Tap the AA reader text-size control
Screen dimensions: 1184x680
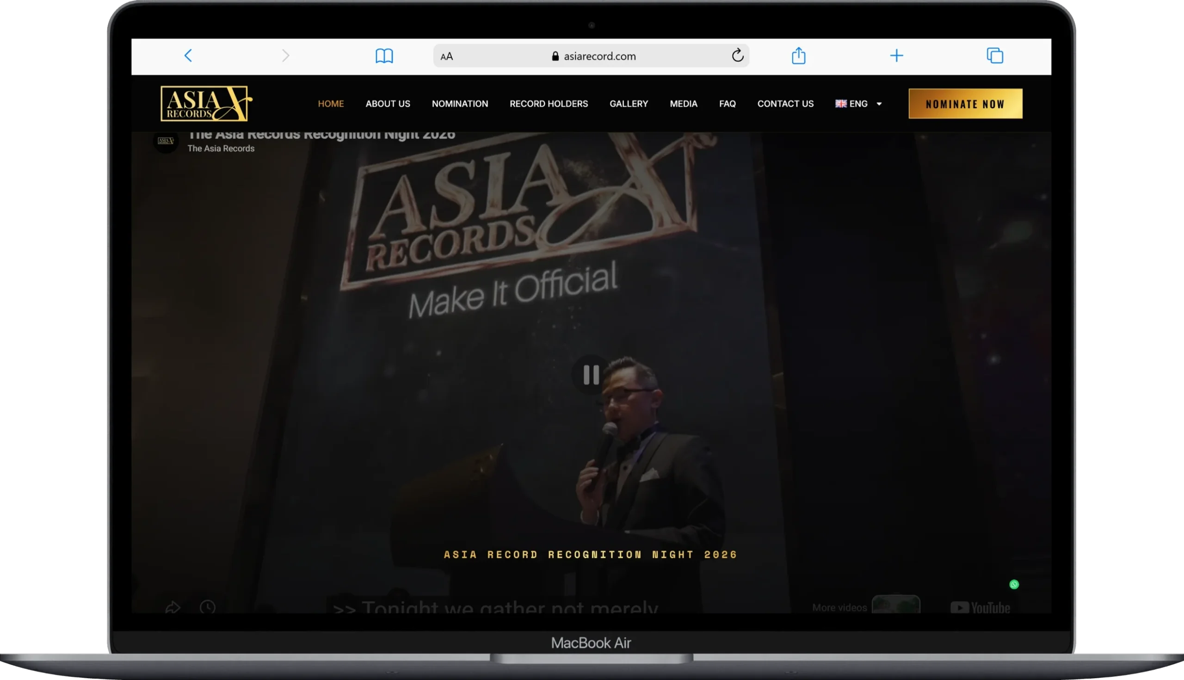click(447, 56)
